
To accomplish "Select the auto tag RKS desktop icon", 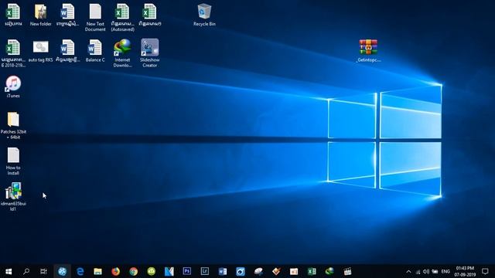I will [41, 51].
